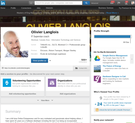Click the public profile URL link

click(17, 68)
